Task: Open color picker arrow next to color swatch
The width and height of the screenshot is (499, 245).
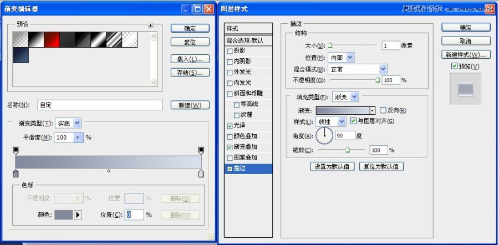Action: coord(78,215)
